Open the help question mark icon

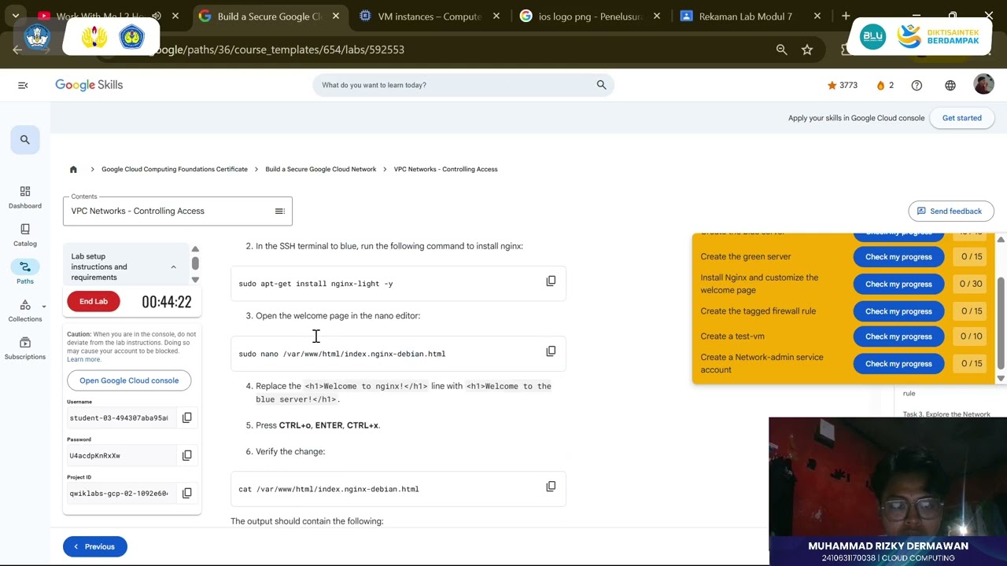coord(917,85)
